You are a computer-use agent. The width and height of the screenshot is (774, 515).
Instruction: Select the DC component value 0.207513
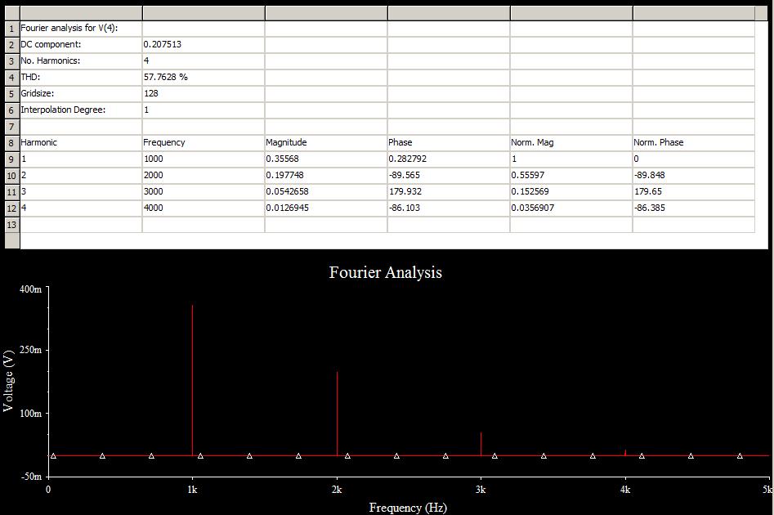click(x=203, y=44)
